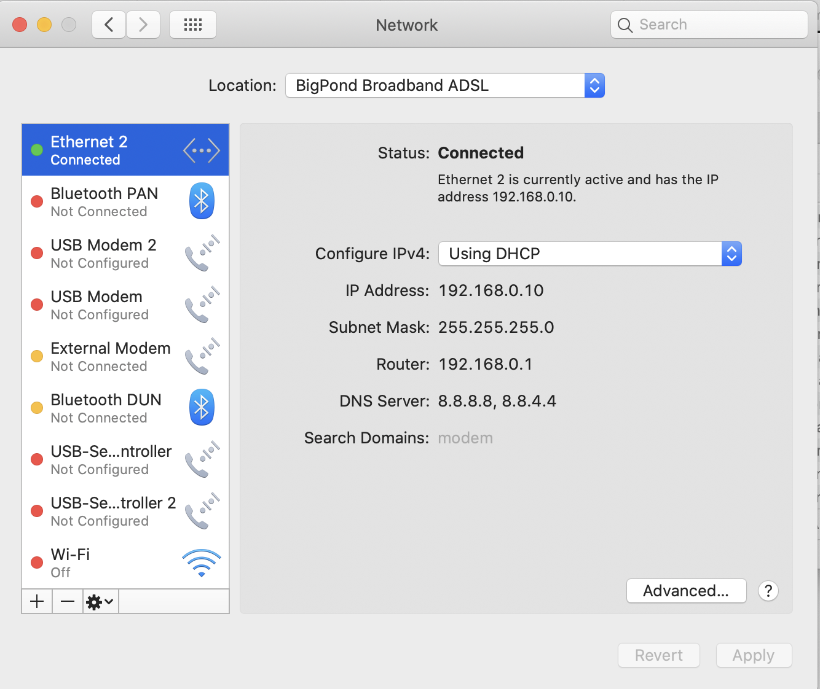This screenshot has height=689, width=820.
Task: Click the Ethernet 2 bidirectional arrows icon
Action: [x=202, y=150]
